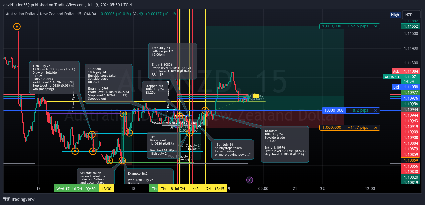Click the Ask price tag
The height and width of the screenshot is (205, 425).
pyautogui.click(x=396, y=71)
